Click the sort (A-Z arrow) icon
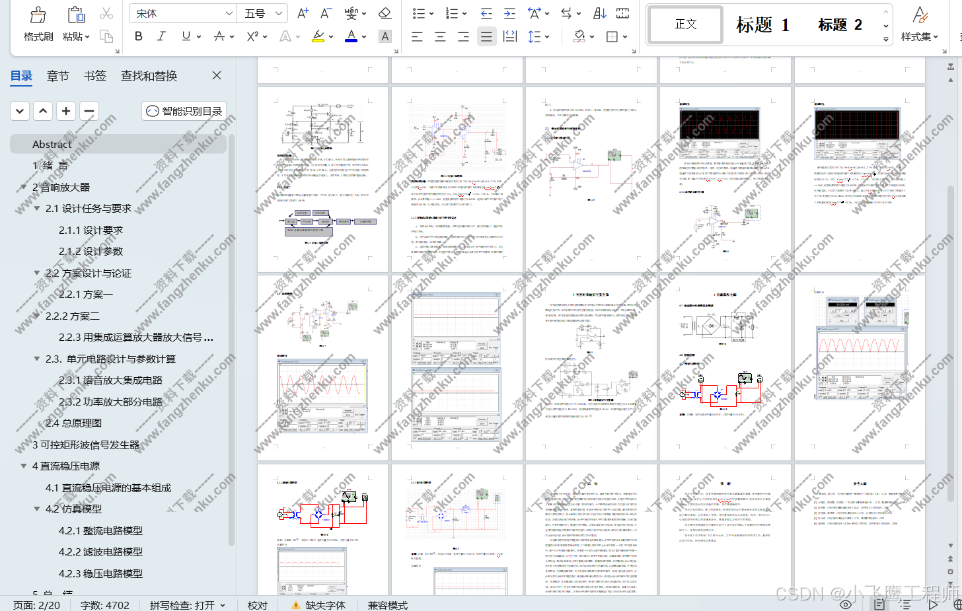Viewport: 962px width, 611px height. [600, 13]
